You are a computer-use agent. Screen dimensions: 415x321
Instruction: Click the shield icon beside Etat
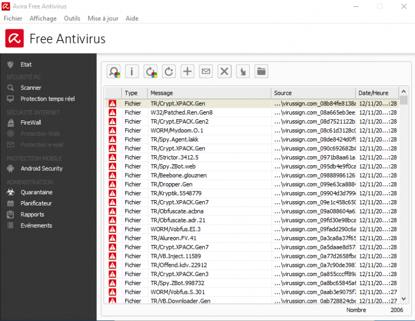click(10, 64)
